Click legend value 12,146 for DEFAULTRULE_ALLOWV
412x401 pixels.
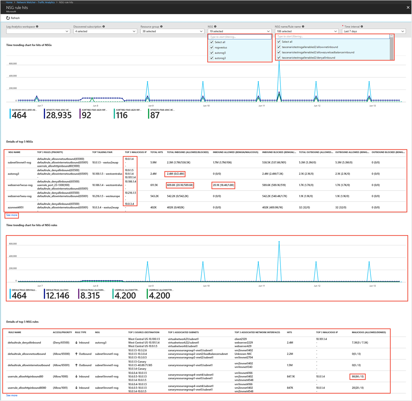(58, 295)
